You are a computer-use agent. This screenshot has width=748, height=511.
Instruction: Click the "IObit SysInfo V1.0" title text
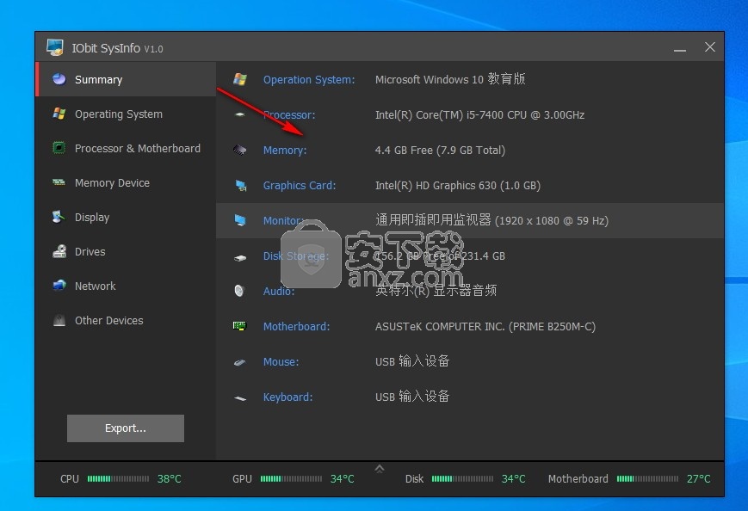pyautogui.click(x=117, y=48)
